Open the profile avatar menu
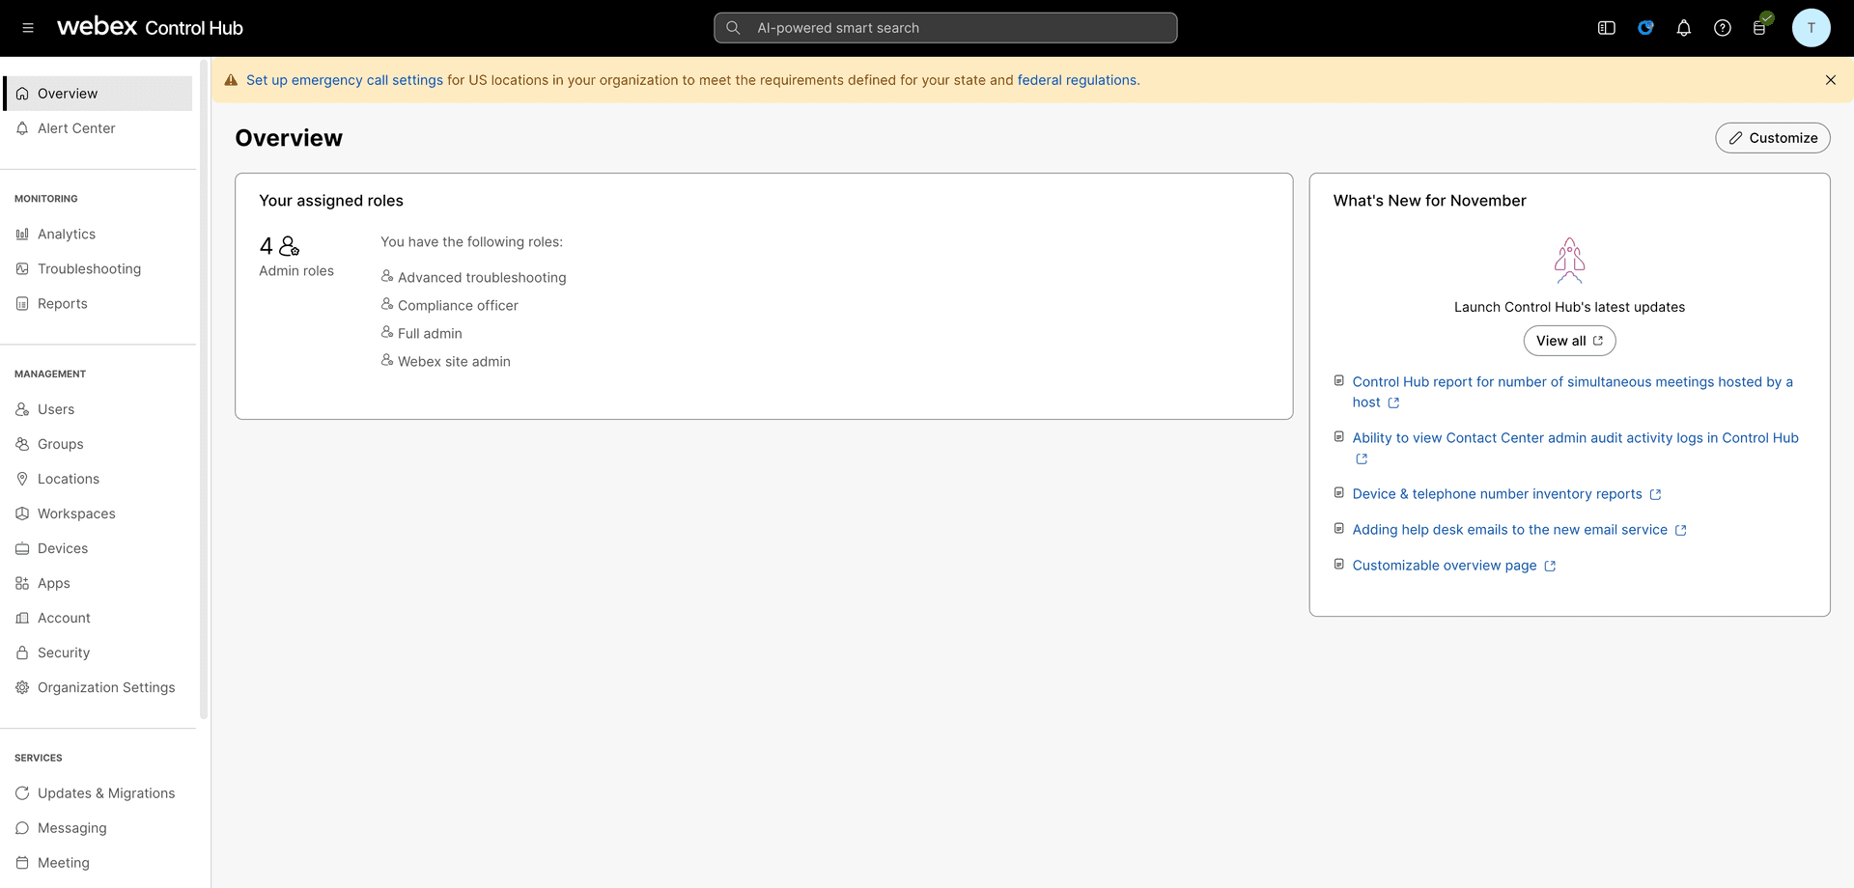 click(x=1811, y=28)
